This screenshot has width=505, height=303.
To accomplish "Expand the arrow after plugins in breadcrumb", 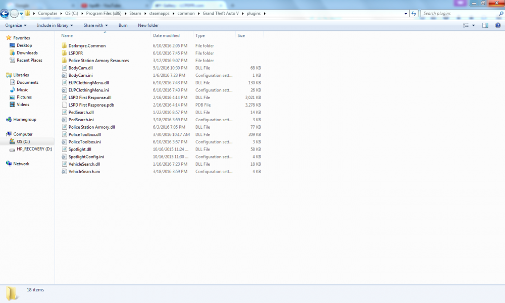I will 265,14.
